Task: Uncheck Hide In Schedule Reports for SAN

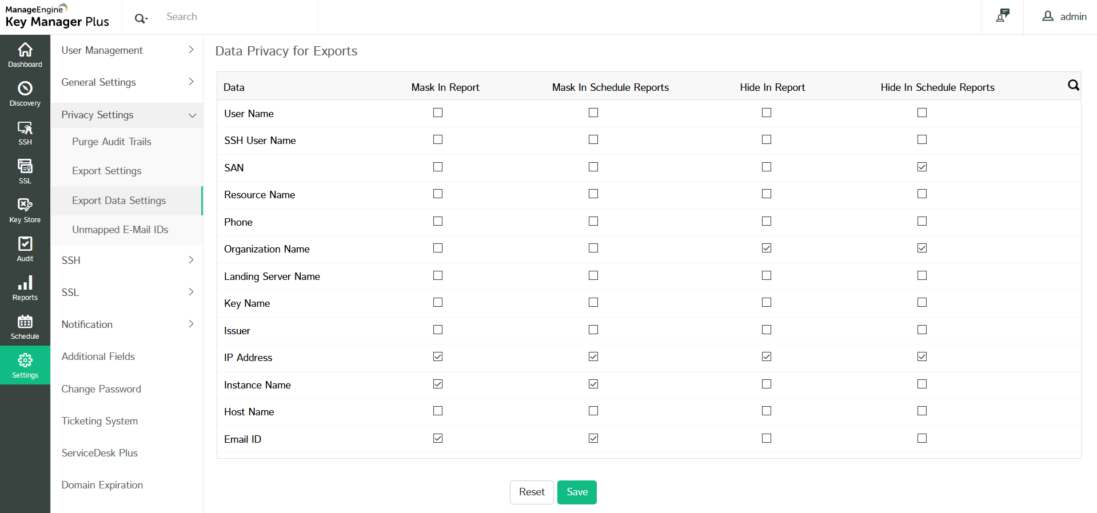Action: tap(922, 167)
